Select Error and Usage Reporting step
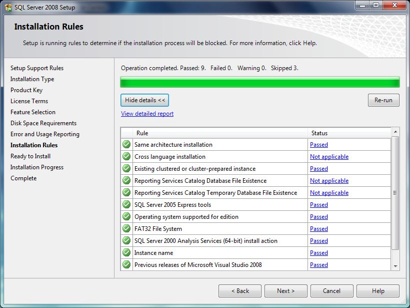The height and width of the screenshot is (308, 410). click(x=45, y=134)
